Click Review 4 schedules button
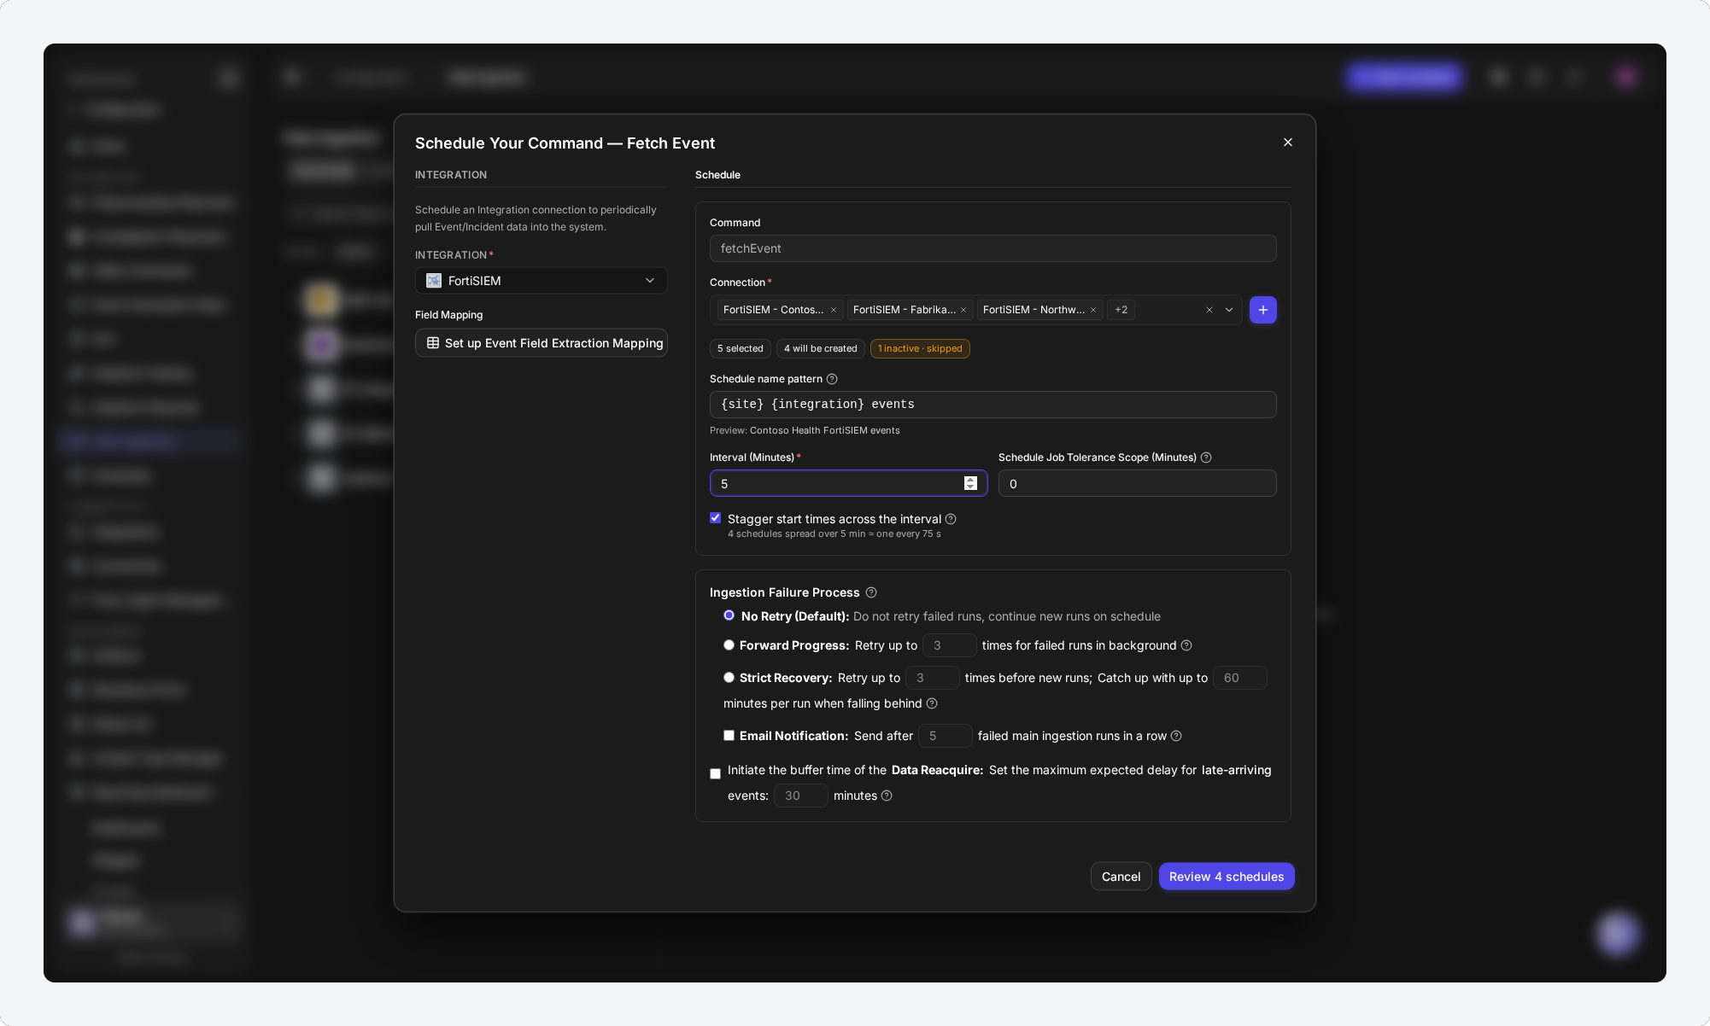Image resolution: width=1710 pixels, height=1026 pixels. coord(1227,877)
